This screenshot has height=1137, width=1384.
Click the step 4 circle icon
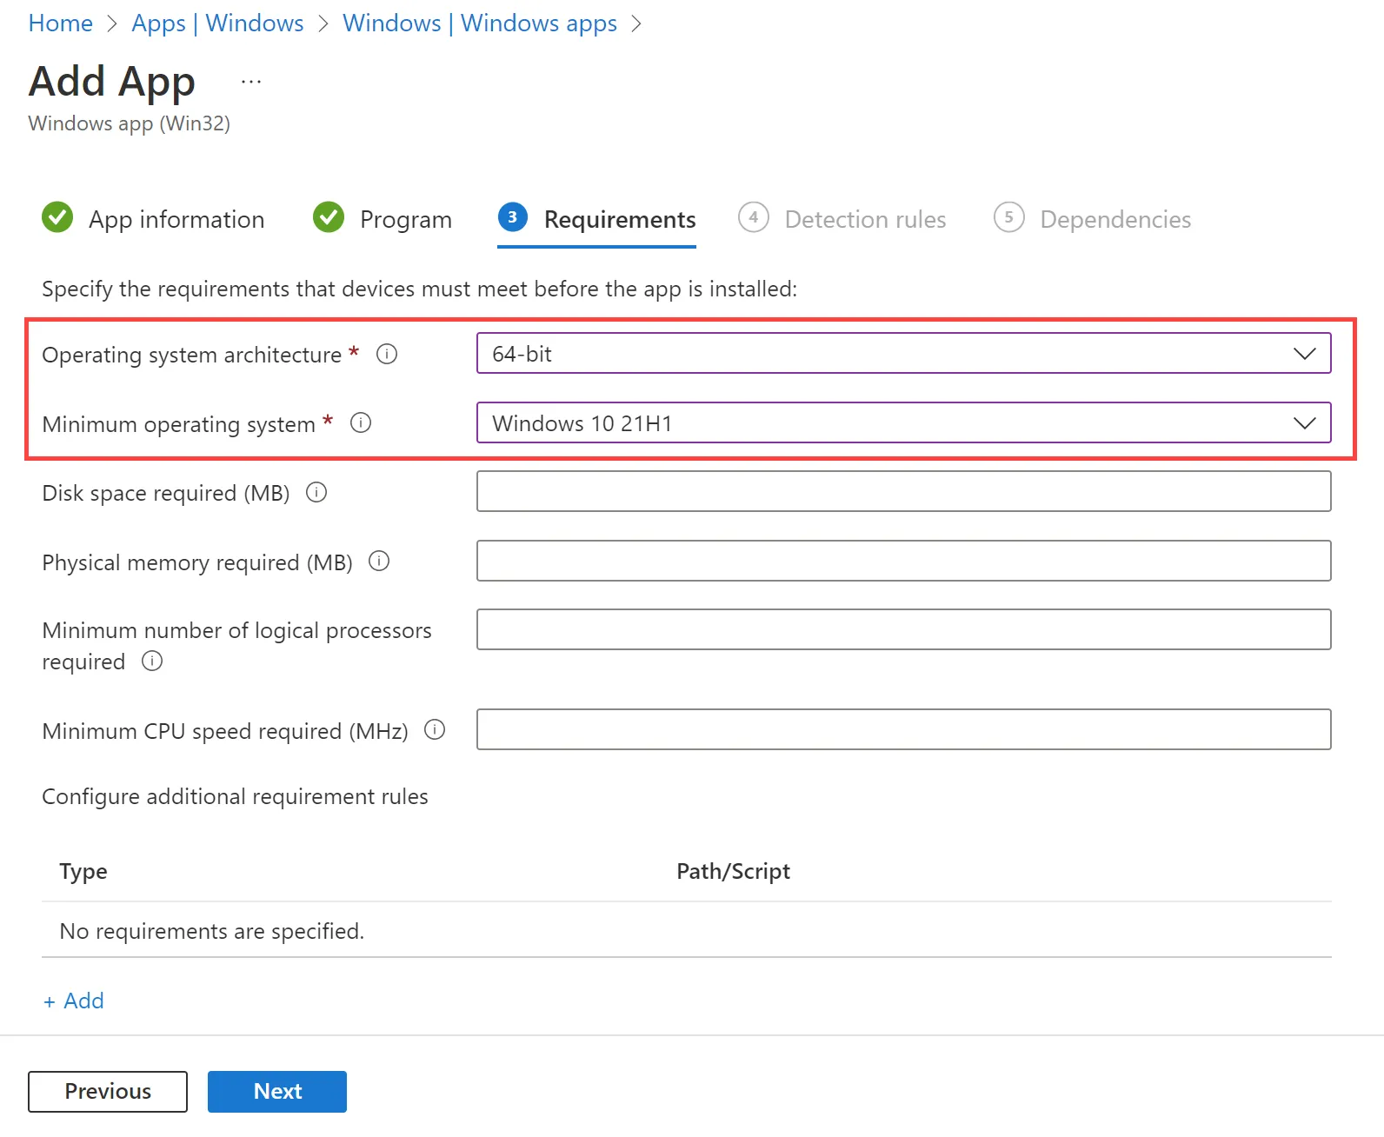point(754,217)
